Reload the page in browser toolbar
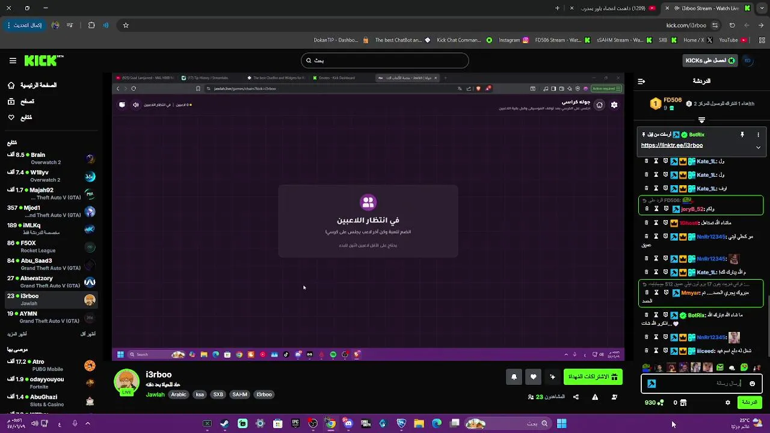The width and height of the screenshot is (770, 433). click(x=732, y=25)
